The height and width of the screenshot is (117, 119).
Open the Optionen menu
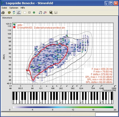point(14,8)
